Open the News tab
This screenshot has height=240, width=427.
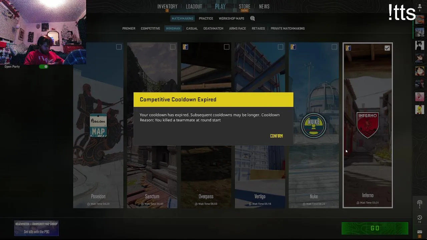tap(264, 6)
